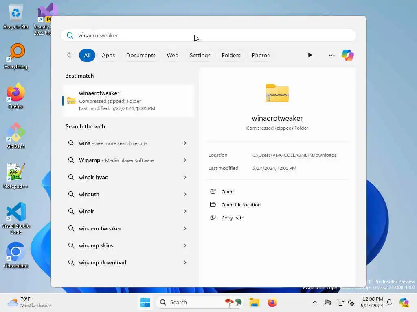Select the 'winauth' web suggestion
The image size is (417, 312).
point(128,194)
